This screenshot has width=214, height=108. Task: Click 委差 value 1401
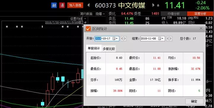click(x=155, y=14)
